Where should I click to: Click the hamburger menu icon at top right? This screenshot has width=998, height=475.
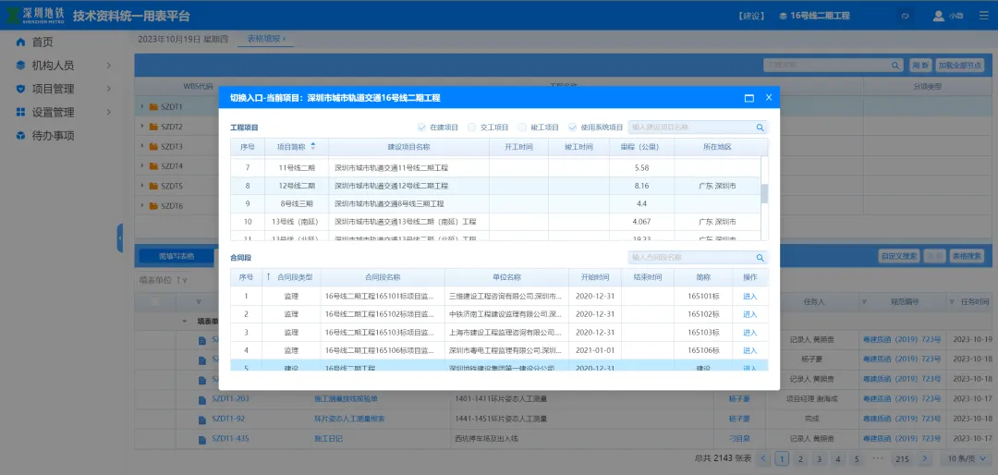[x=982, y=16]
